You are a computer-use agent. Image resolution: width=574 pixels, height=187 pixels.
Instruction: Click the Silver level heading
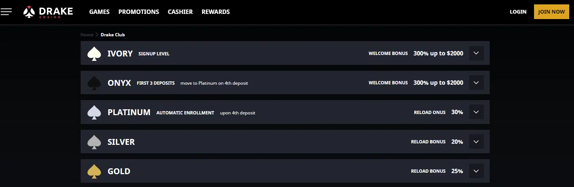tap(121, 142)
